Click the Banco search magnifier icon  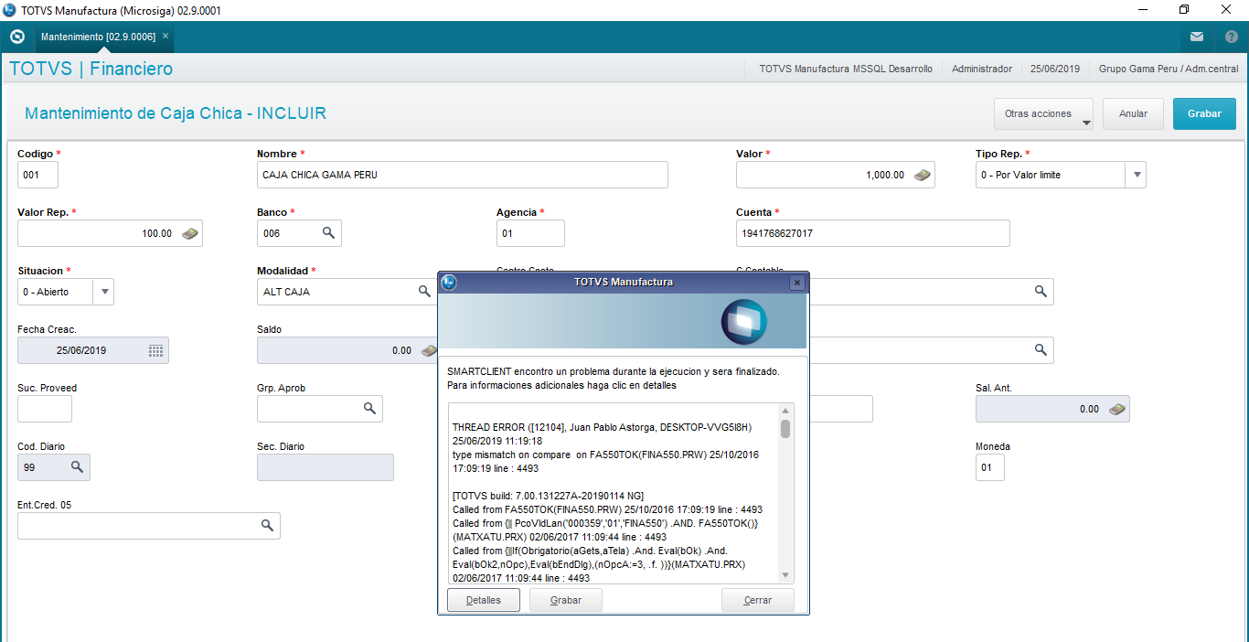tap(329, 233)
